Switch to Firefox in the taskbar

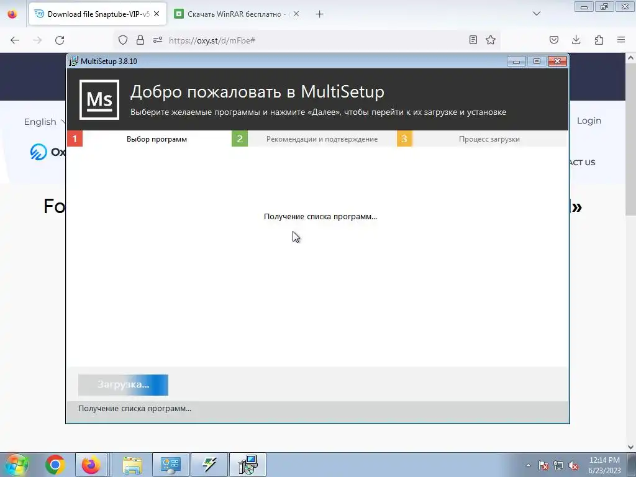point(91,465)
